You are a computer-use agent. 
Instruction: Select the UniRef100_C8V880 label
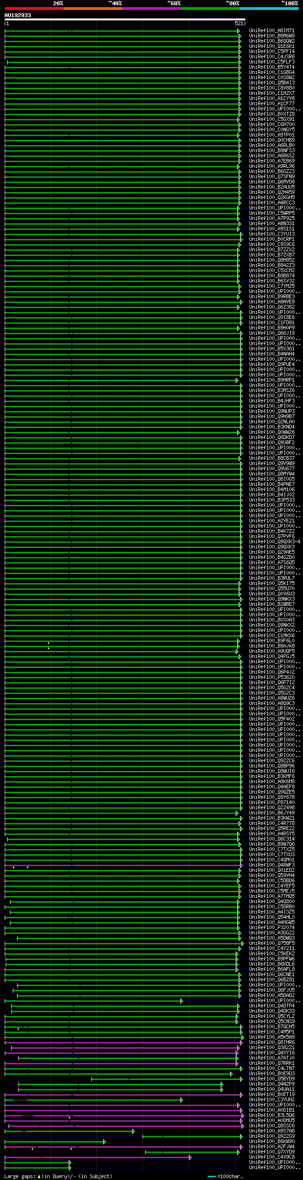pyautogui.click(x=272, y=88)
